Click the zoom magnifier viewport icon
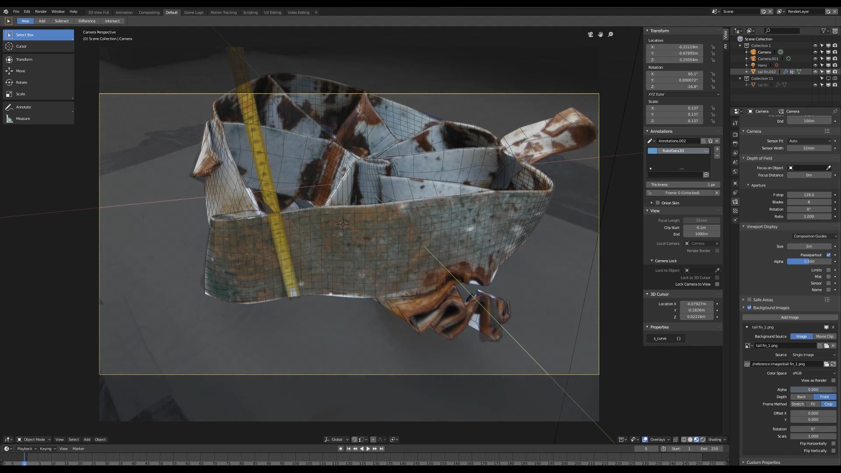Viewport: 841px width, 473px height. click(611, 34)
